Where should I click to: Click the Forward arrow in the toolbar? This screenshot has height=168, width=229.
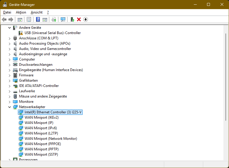click(x=11, y=19)
